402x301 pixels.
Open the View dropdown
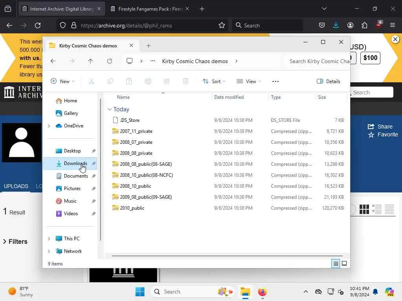(x=249, y=82)
